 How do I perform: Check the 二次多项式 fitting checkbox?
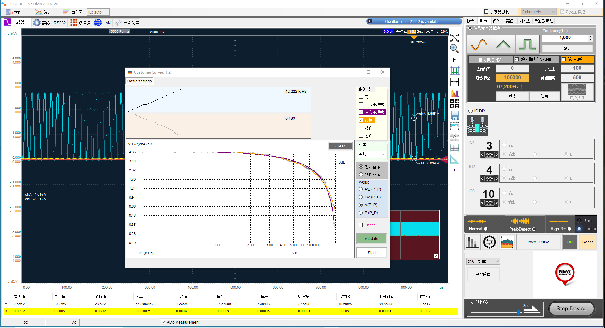pos(361,104)
